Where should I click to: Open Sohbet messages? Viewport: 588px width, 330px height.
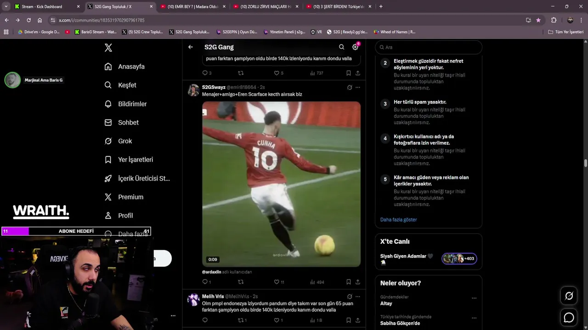click(121, 122)
